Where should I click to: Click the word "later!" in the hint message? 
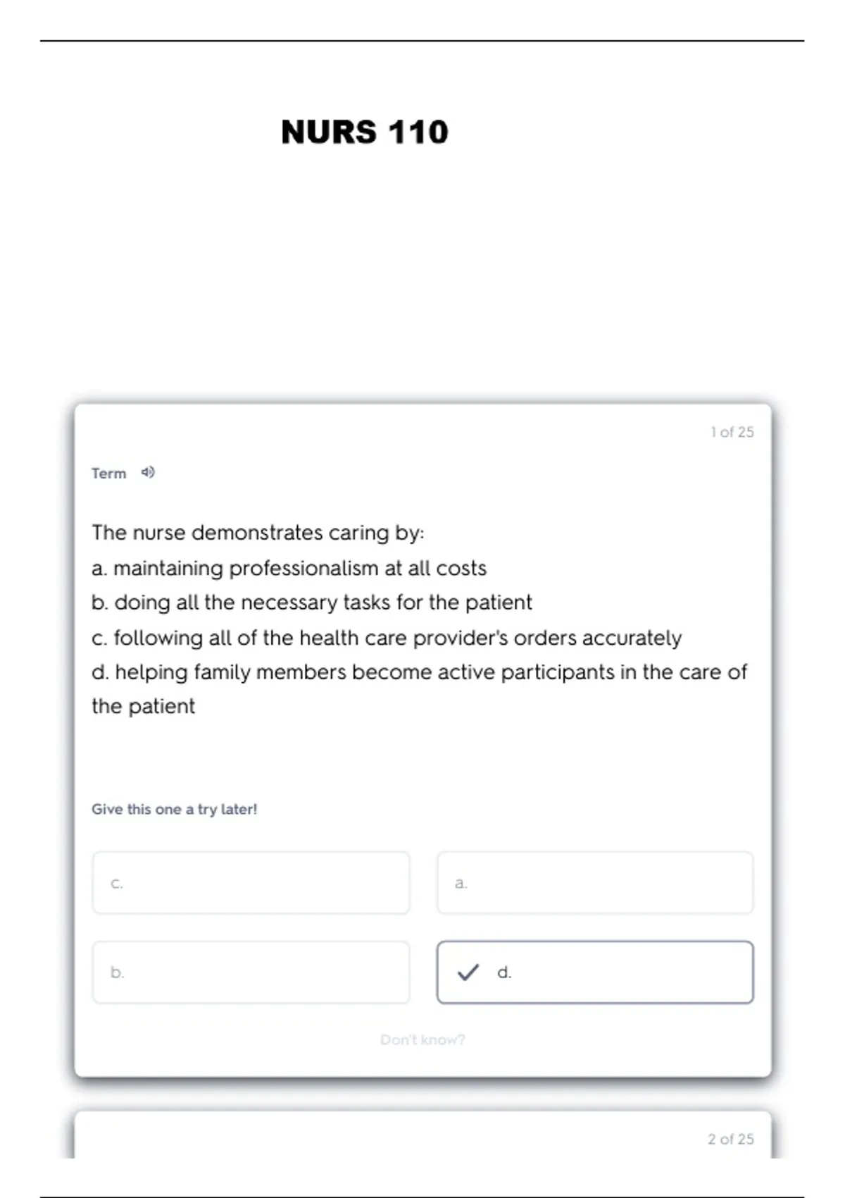point(239,809)
